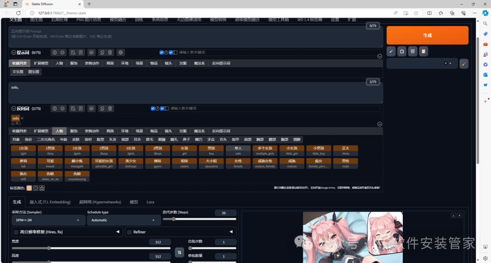Click the negative prompt box containing solo
The height and width of the screenshot is (263, 491).
point(195,93)
